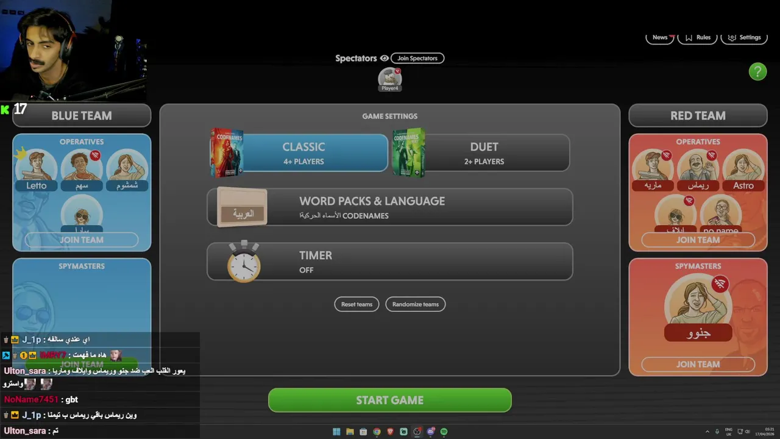Image resolution: width=780 pixels, height=439 pixels.
Task: Click the streamer webcam overlay
Action: tap(73, 51)
